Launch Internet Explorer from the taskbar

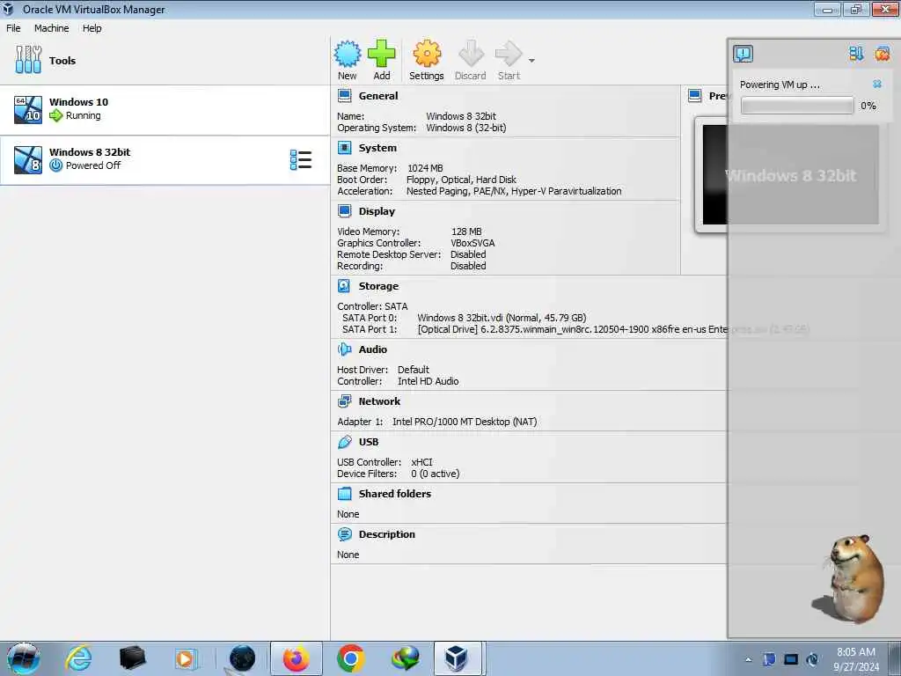tap(78, 658)
